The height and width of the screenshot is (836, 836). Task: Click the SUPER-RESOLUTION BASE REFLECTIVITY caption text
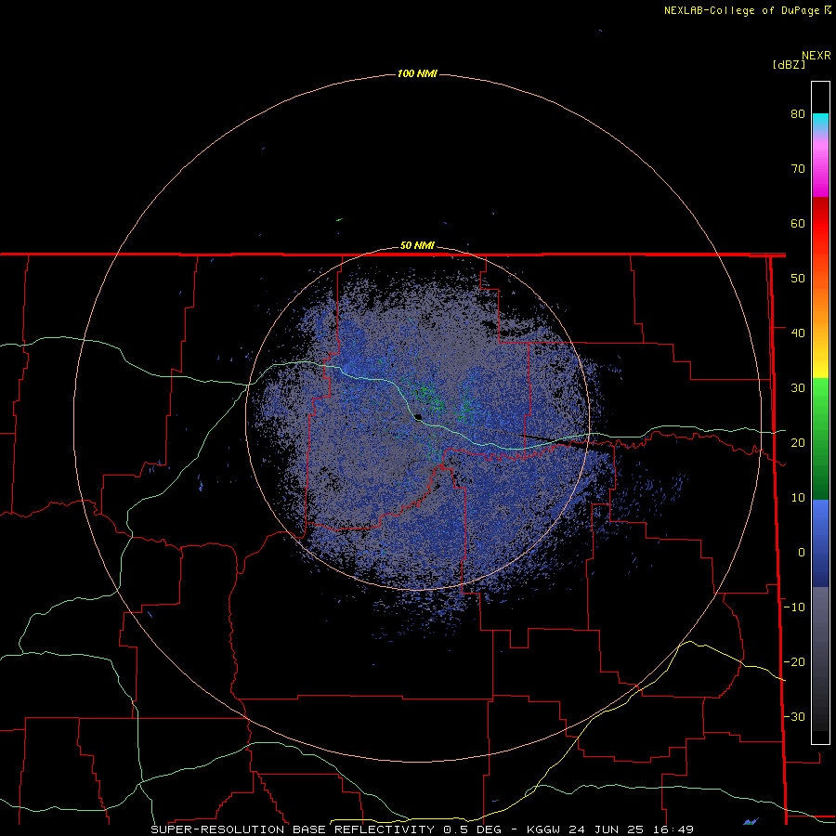pyautogui.click(x=293, y=829)
